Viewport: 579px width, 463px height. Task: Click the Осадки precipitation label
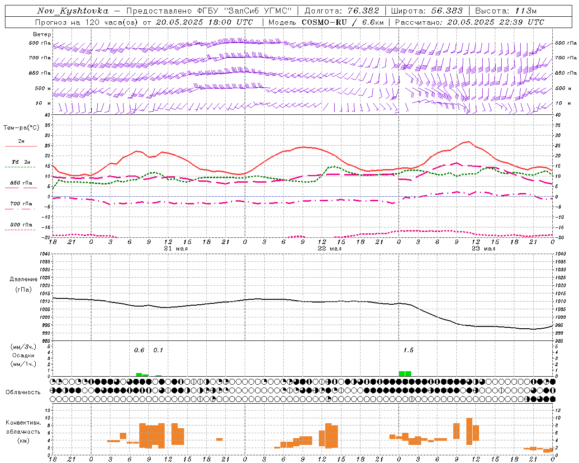click(23, 355)
